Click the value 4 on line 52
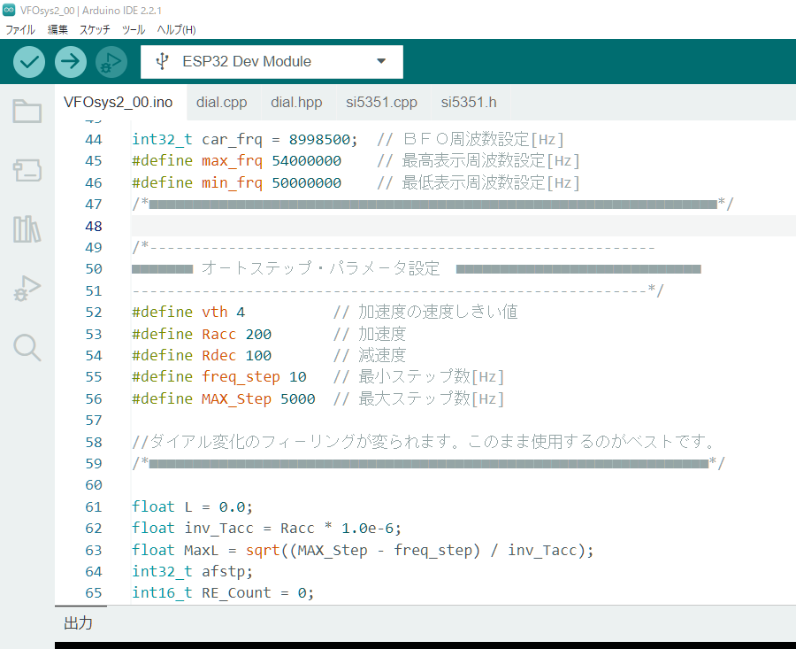 point(241,312)
